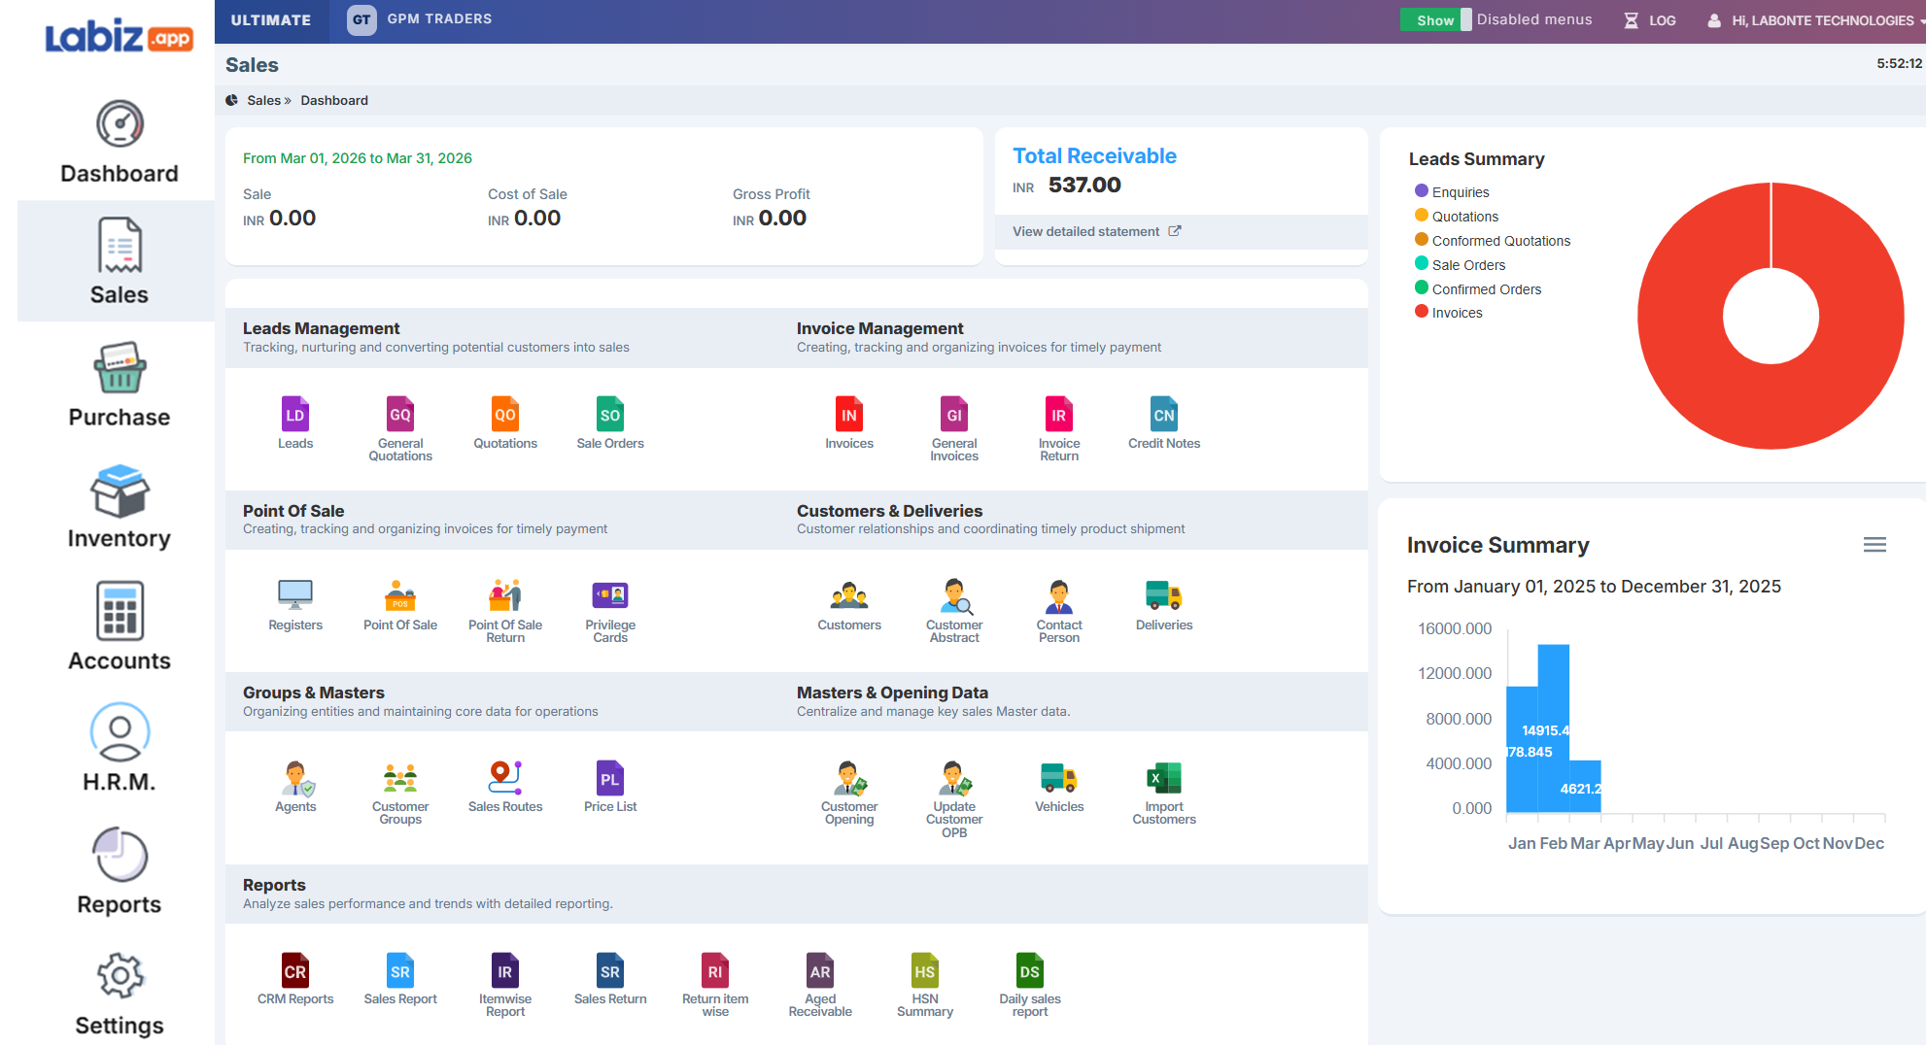Go to Dashboard in sidebar
1926x1048 pixels.
[x=120, y=142]
